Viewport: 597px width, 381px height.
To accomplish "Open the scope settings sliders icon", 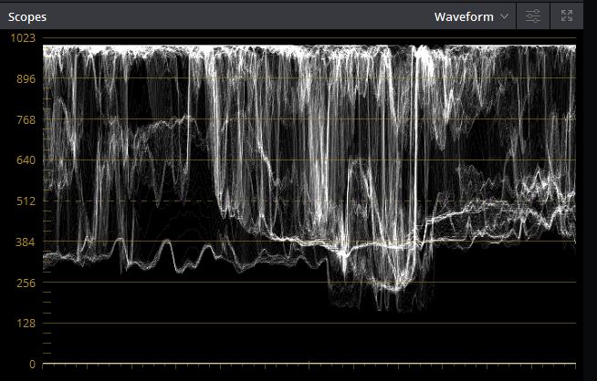I will pyautogui.click(x=534, y=16).
